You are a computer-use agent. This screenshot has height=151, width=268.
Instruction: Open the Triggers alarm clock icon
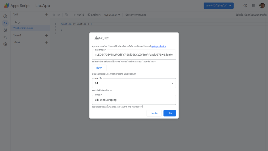[5, 30]
